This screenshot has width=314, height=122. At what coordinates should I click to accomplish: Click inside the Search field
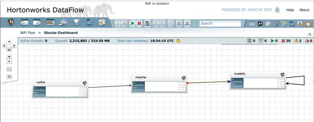pos(220,23)
